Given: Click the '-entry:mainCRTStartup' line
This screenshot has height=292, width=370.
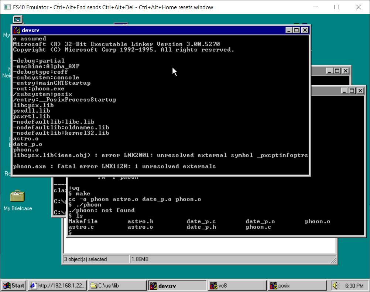Looking at the screenshot, I should click(x=52, y=83).
